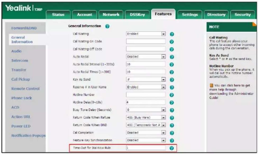Image resolution: width=258 pixels, height=154 pixels.
Task: Show help for Auto Redial Times
Action: tap(172, 72)
